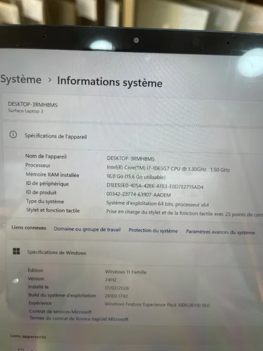Image resolution: width=263 pixels, height=351 pixels.
Task: Click the ID de périphérique label
Action: tap(47, 183)
